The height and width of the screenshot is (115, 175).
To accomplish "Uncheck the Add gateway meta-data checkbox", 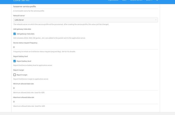I will (x=14, y=34).
